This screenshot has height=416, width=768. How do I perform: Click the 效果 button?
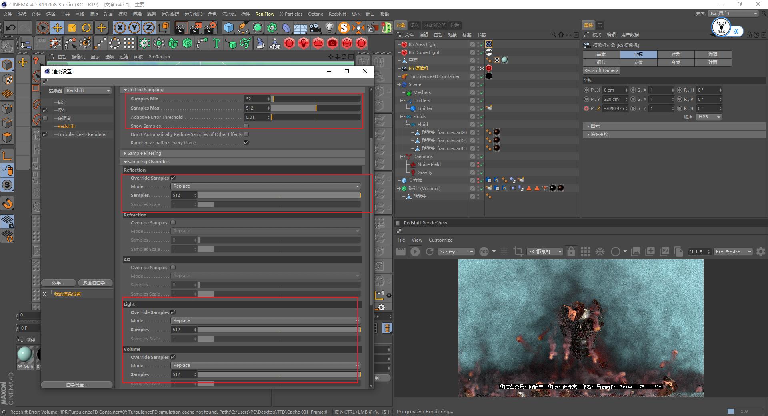pos(58,283)
